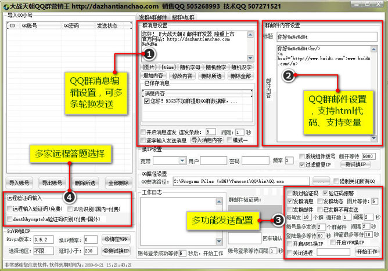Enable 发群邮件 checkbox
Screen dimensions: 388x271
(290, 210)
